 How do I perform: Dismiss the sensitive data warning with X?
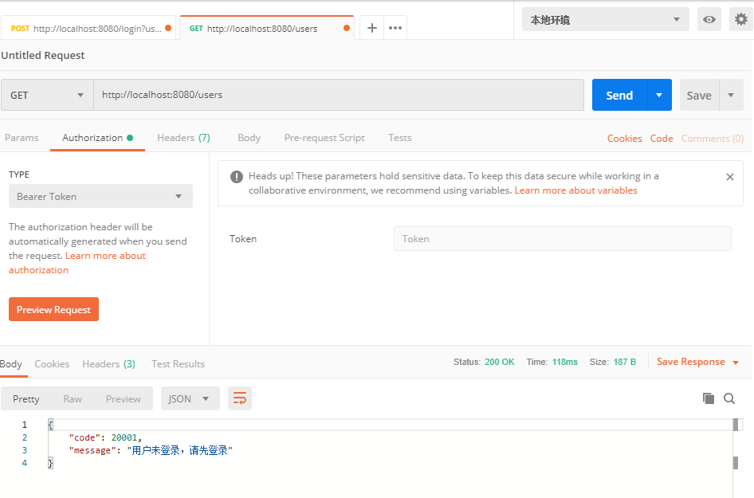(x=729, y=176)
